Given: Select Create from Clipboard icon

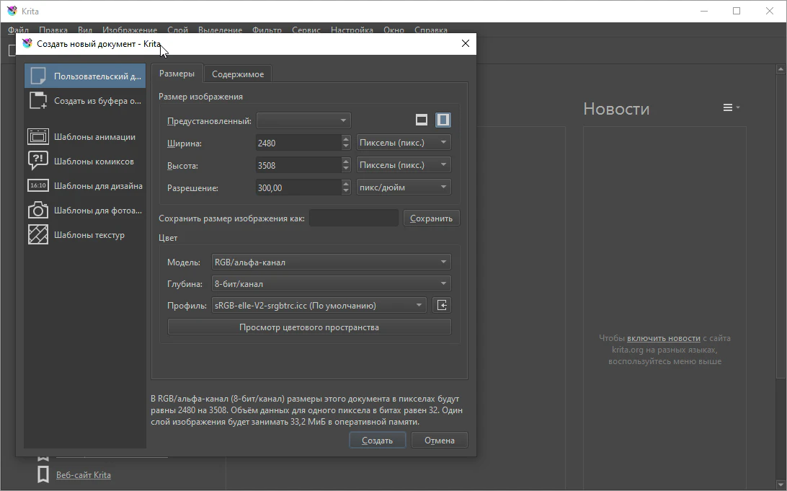Looking at the screenshot, I should point(39,101).
